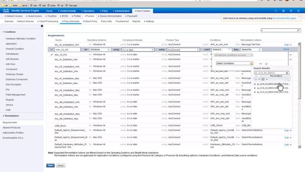Open the row arrow next to Edit for Any_AV_Installation_Win
This screenshot has width=305, height=172.
291,45
